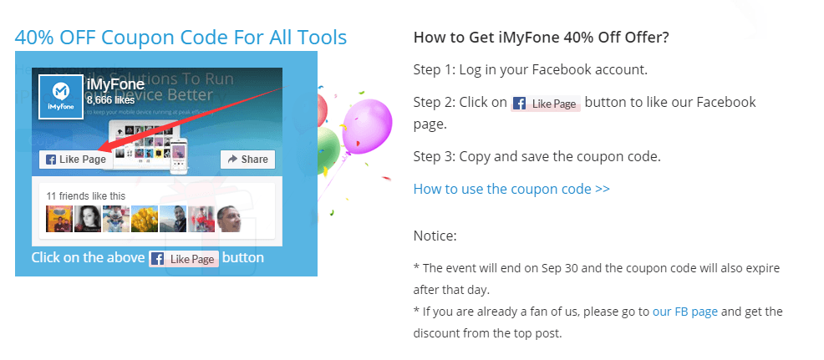Click the friend thumbnail left of yellow flowers
Screen dimensions: 824x360
pyautogui.click(x=116, y=219)
